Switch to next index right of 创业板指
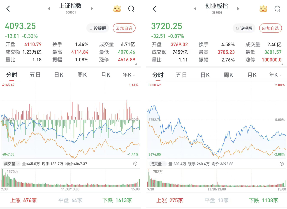Viewport: 287px width, 209px height. (238, 9)
